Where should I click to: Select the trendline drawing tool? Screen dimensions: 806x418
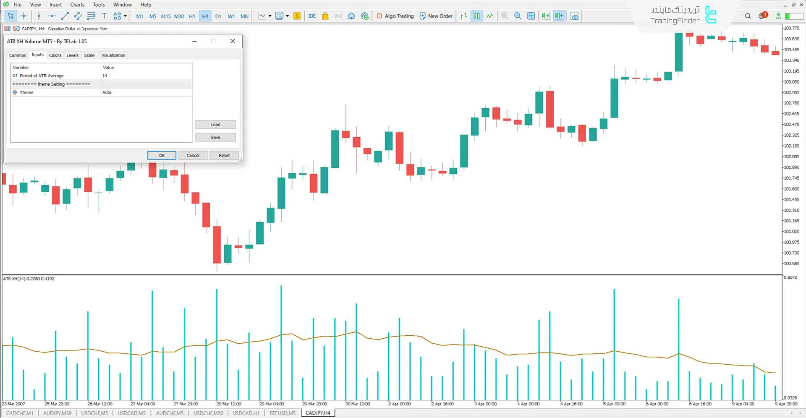pos(65,16)
